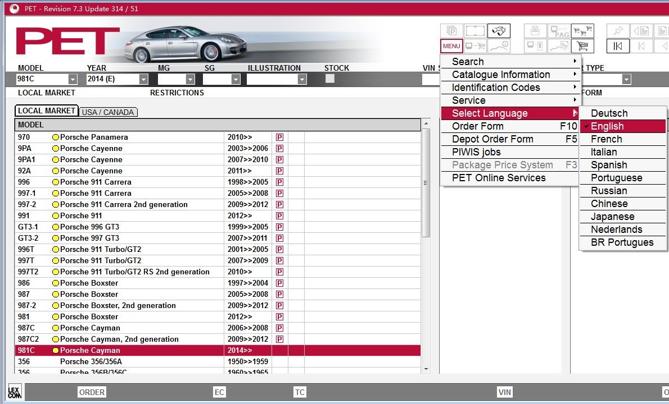Click the yellow dot beside 991 Porsche 911
Screen dimensions: 669x404
point(56,215)
